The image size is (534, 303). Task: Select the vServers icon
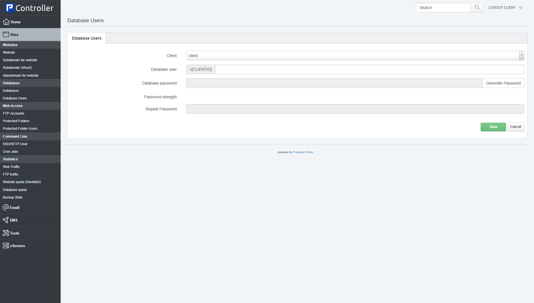click(6, 245)
